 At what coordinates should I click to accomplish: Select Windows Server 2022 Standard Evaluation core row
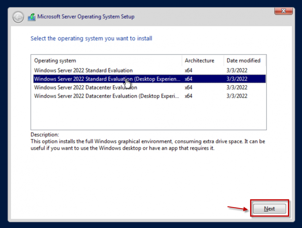pyautogui.click(x=149, y=70)
